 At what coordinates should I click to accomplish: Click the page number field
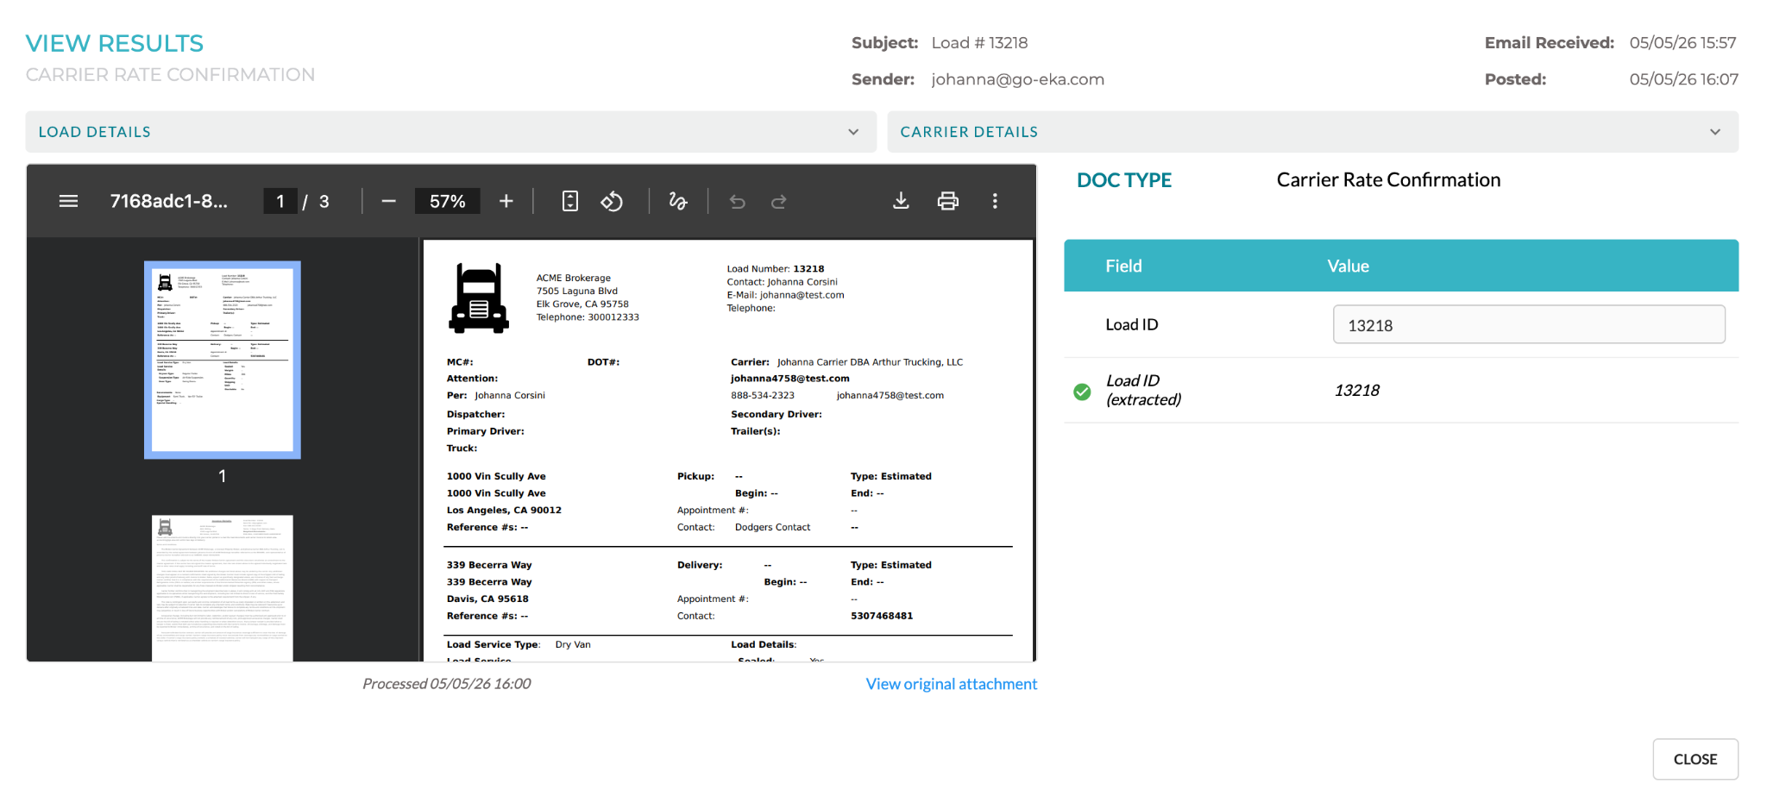[280, 201]
